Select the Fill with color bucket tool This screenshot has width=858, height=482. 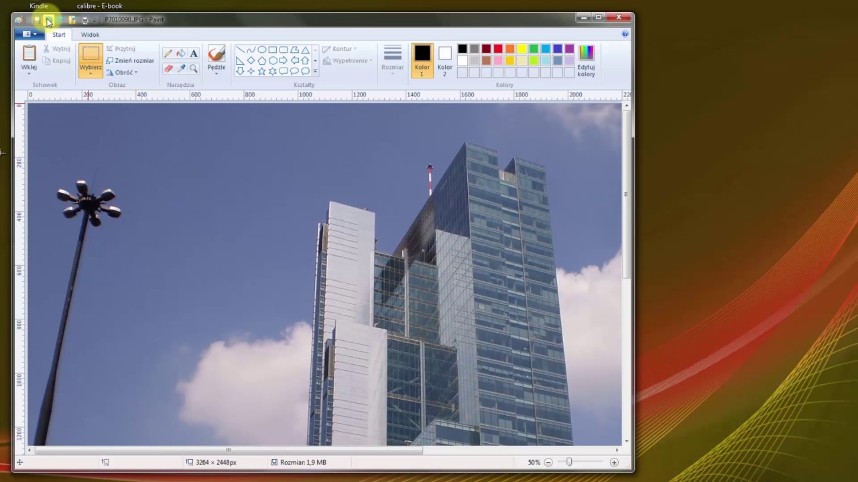[181, 53]
